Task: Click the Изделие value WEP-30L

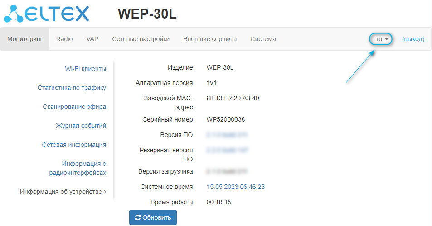Action: pos(220,67)
